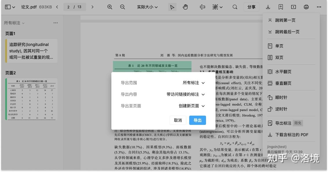The image size is (328, 172).
Task: Click the 页面2 heading in sidebar
Action: (x=10, y=73)
